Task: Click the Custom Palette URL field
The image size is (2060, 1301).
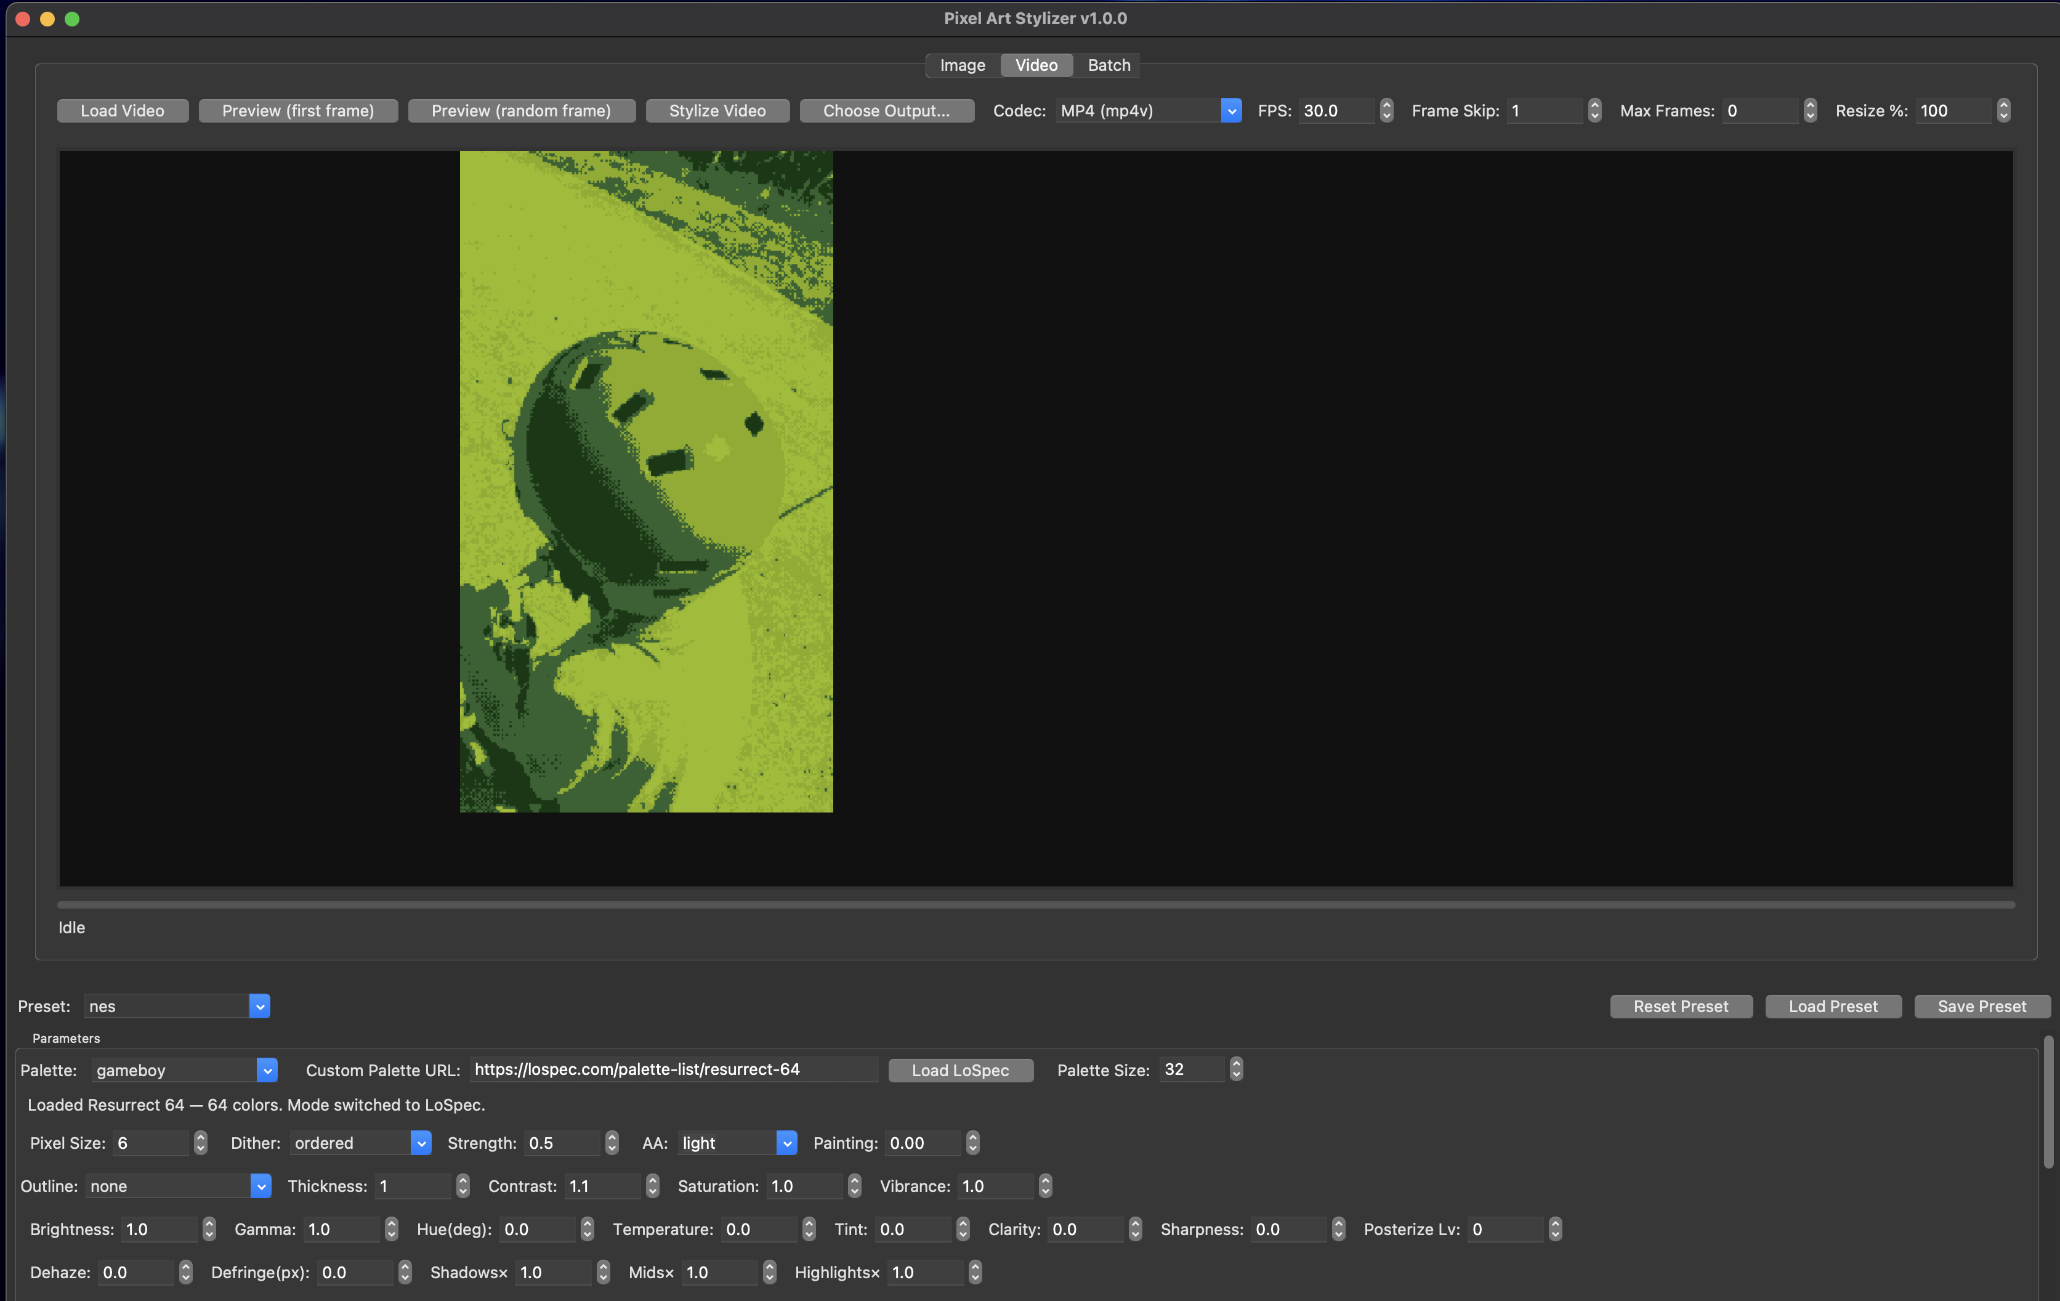Action: [673, 1069]
